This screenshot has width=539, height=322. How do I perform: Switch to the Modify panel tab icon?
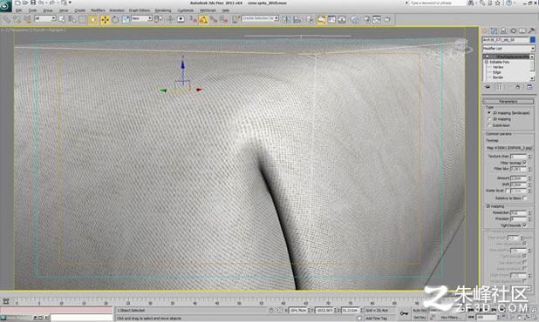pos(495,31)
